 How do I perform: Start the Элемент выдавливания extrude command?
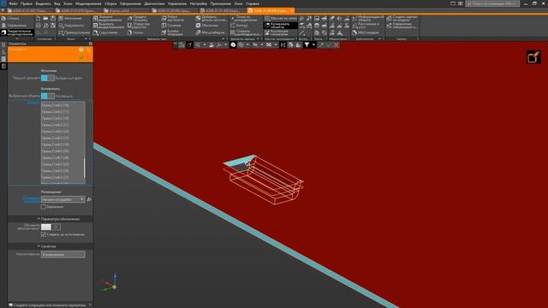point(109,18)
